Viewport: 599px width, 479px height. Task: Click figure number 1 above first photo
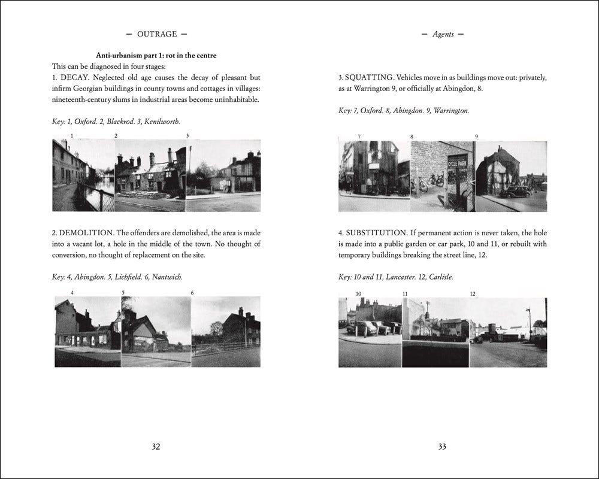tap(72, 135)
